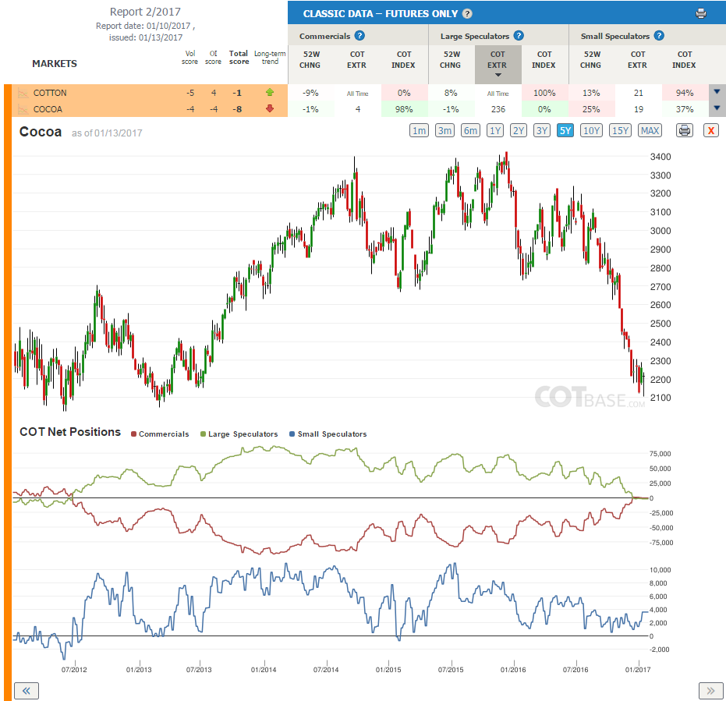The height and width of the screenshot is (701, 726).
Task: Go to previous market with « button
Action: pos(27,691)
